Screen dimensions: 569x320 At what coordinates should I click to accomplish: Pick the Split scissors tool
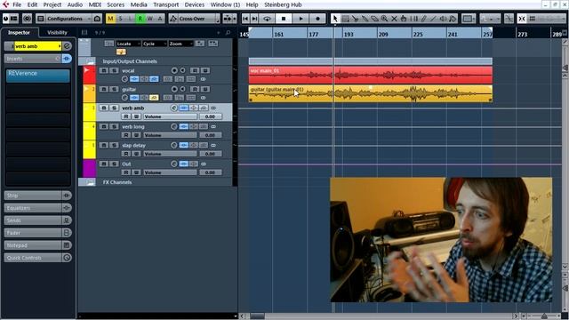pos(355,19)
